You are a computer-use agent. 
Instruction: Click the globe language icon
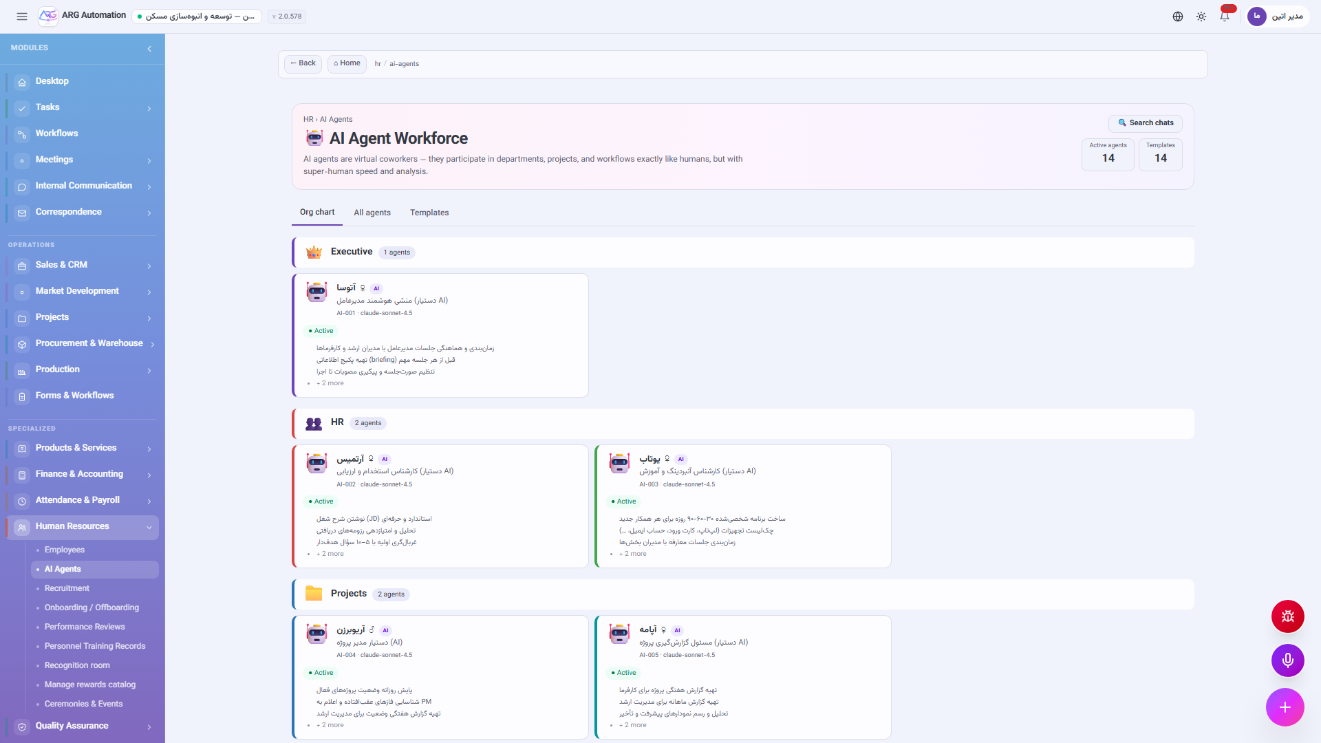1178,17
